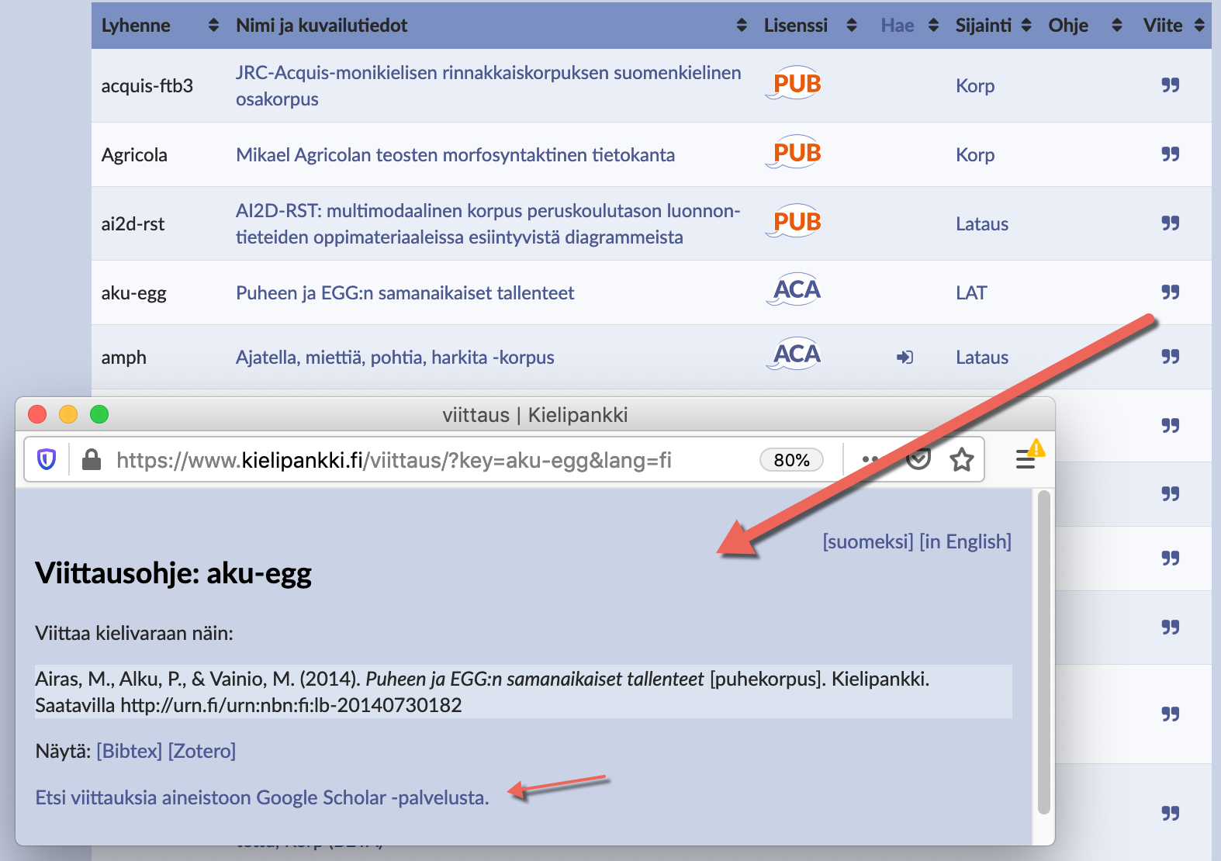This screenshot has width=1221, height=861.
Task: Click the popup window vertical scrollbar
Action: coord(1044,652)
